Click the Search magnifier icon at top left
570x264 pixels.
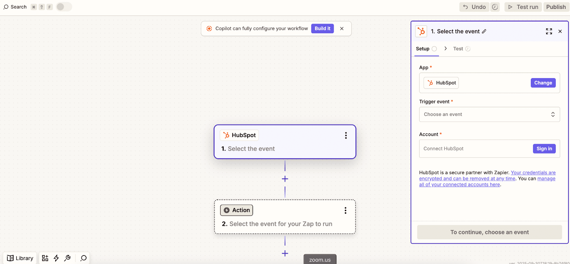click(6, 7)
